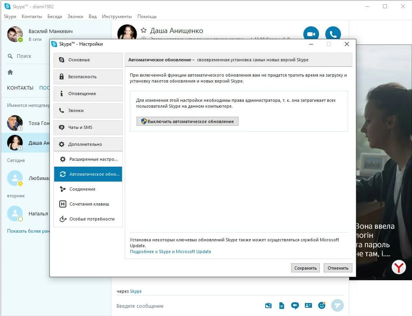This screenshot has height=316, width=412.
Task: Open the Skype menu in menu bar
Action: point(10,17)
